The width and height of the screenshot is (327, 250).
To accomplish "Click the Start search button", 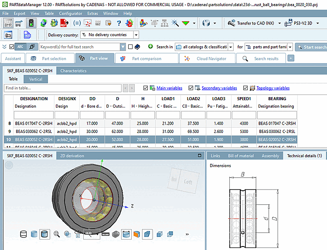I will coord(311,47).
